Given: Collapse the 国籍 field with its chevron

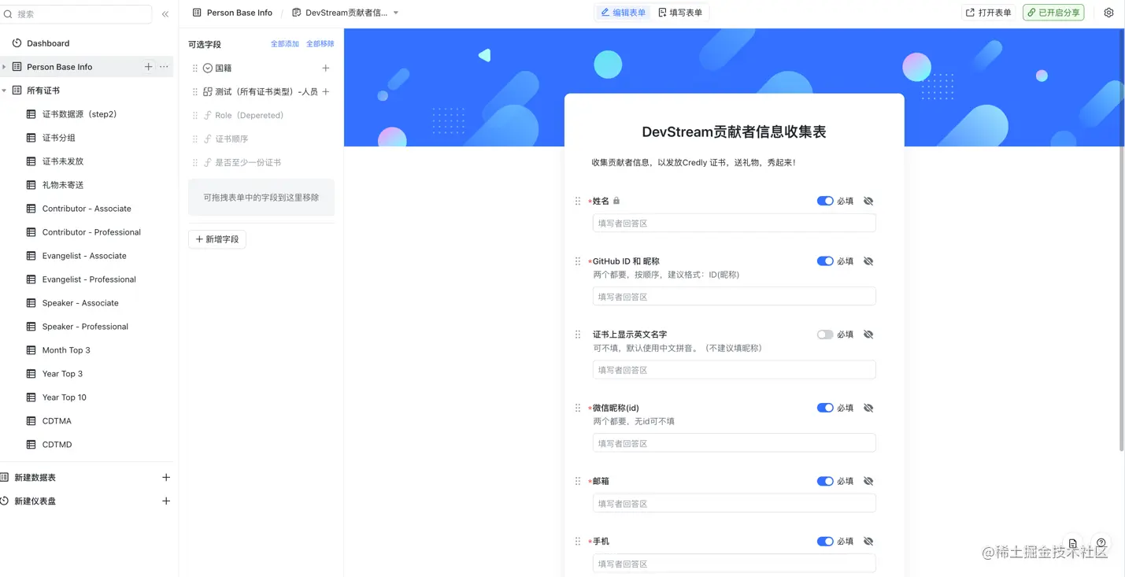Looking at the screenshot, I should 206,68.
